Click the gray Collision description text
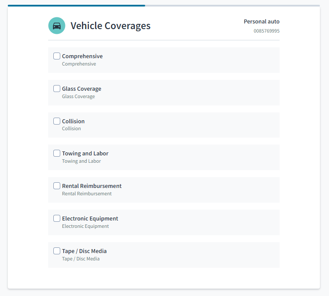The image size is (329, 296). coord(72,128)
